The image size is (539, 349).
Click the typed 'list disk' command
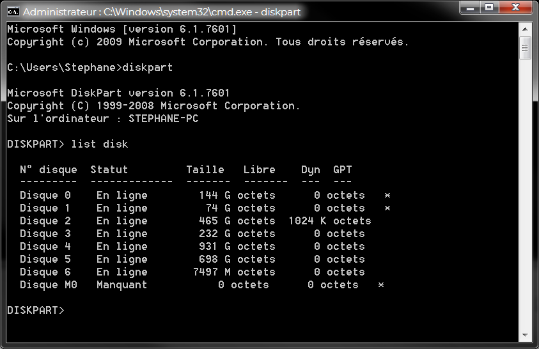99,144
